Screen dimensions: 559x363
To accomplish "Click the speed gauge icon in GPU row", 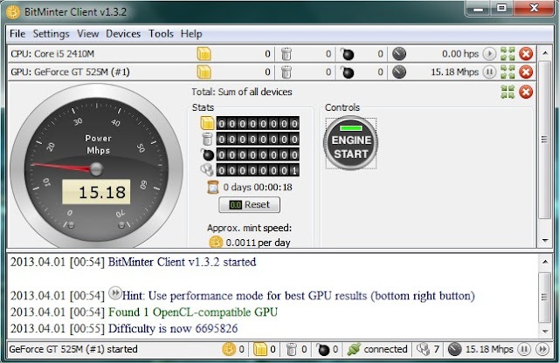I will [399, 72].
